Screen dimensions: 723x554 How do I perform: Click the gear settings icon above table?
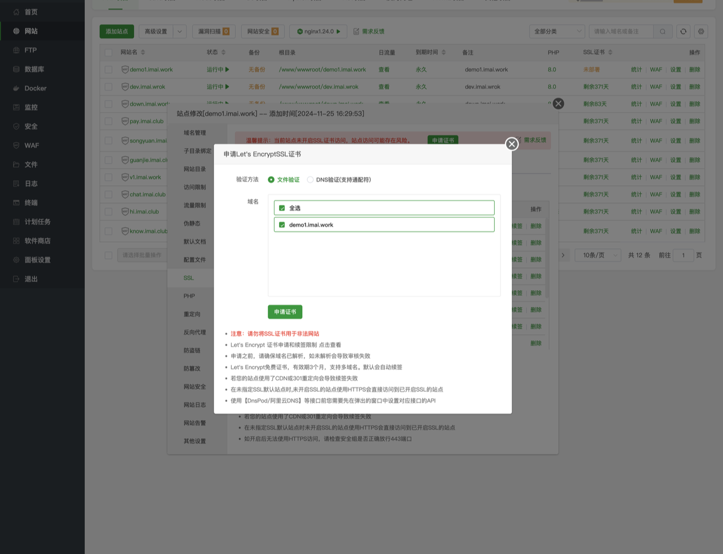coord(701,32)
